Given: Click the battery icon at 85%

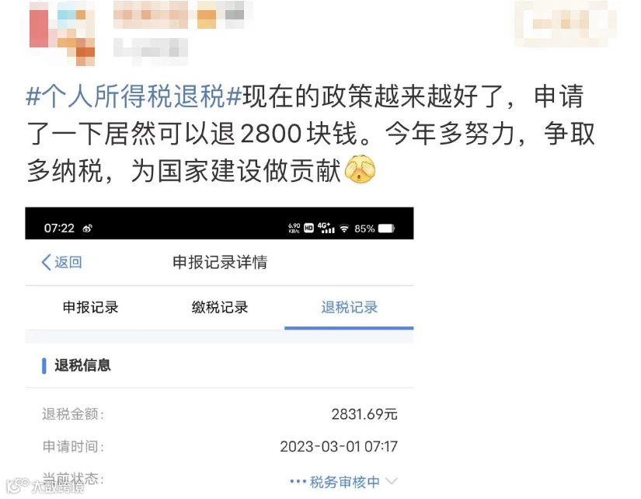Looking at the screenshot, I should (386, 229).
